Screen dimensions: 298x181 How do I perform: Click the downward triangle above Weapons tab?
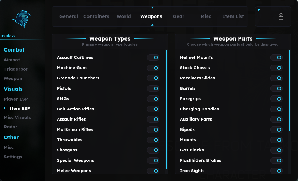pos(152,8)
